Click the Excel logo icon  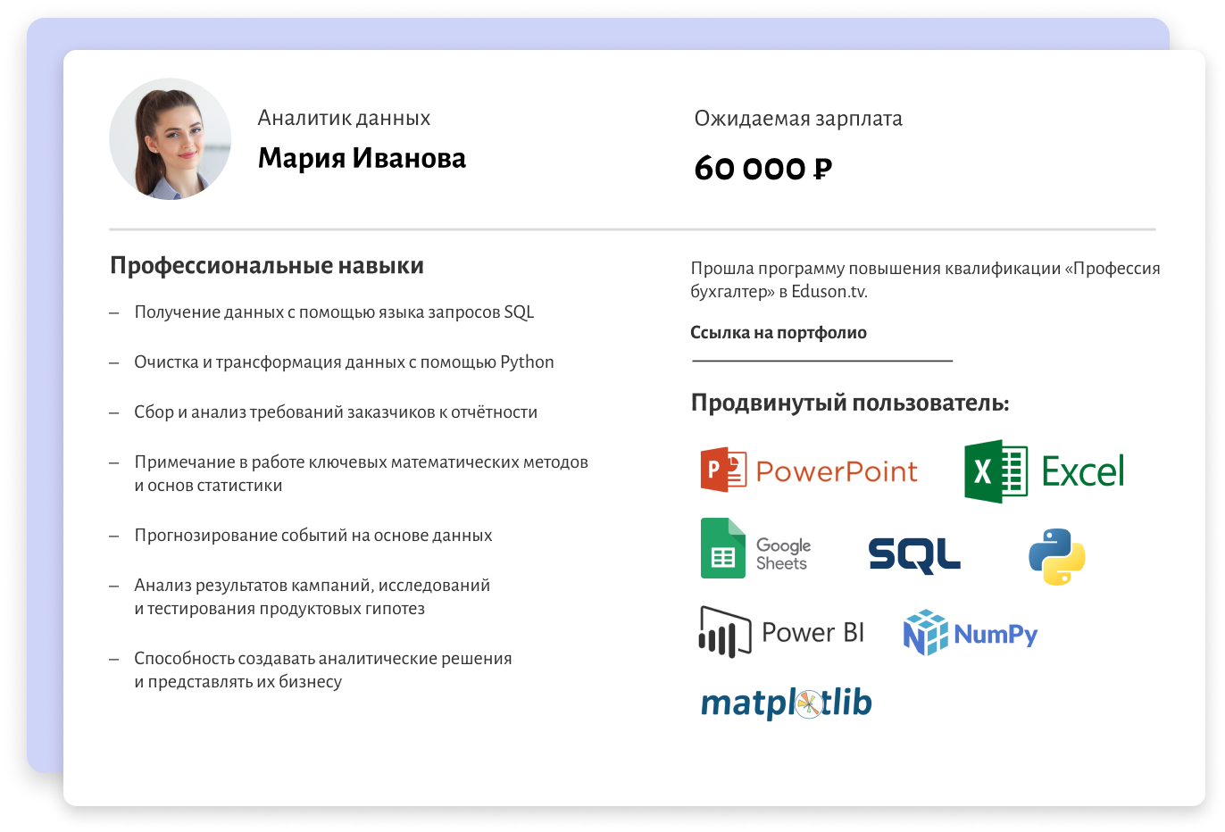[x=996, y=470]
